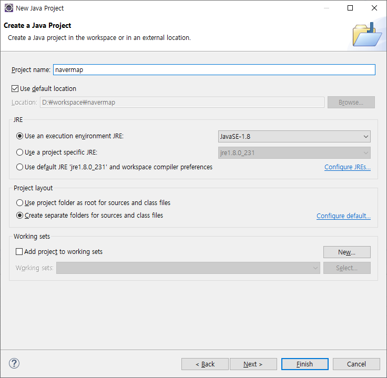The height and width of the screenshot is (378, 387).
Task: Close the New Java Project window
Action: pyautogui.click(x=374, y=8)
